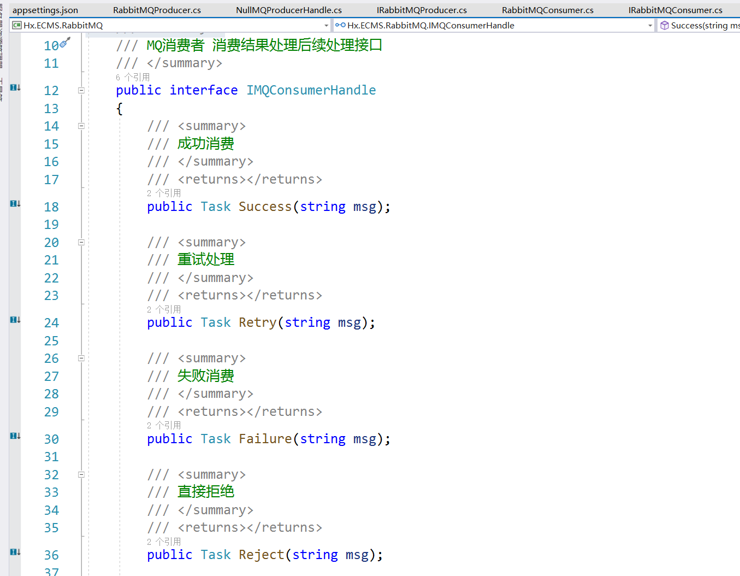Click the Reject method name
The height and width of the screenshot is (576, 740).
(262, 555)
